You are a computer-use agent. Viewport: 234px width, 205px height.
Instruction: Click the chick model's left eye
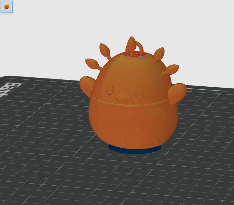coord(110,90)
